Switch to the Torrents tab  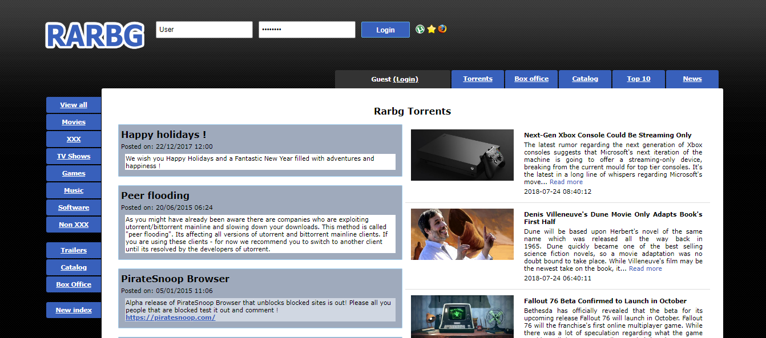[x=478, y=79]
